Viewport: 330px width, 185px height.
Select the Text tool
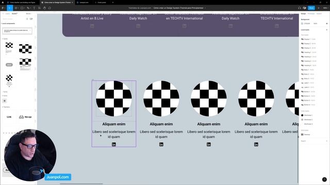(x=34, y=8)
